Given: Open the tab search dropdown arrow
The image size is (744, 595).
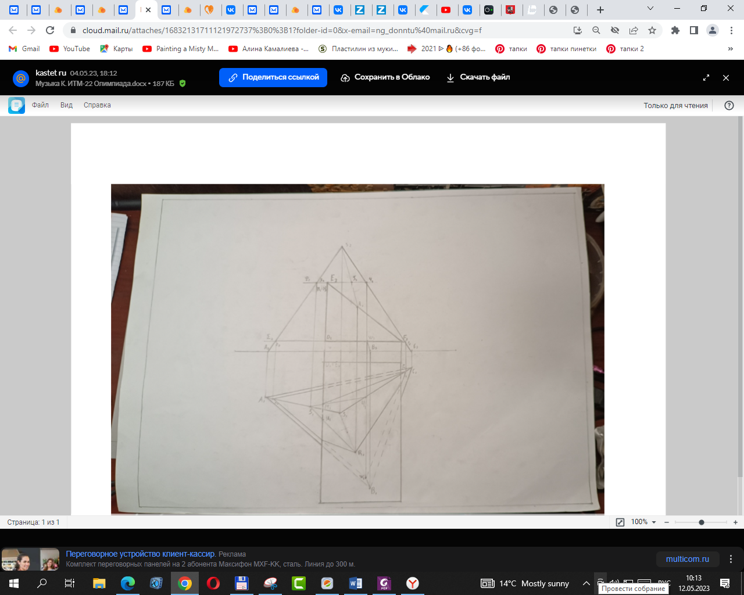Looking at the screenshot, I should click(650, 9).
